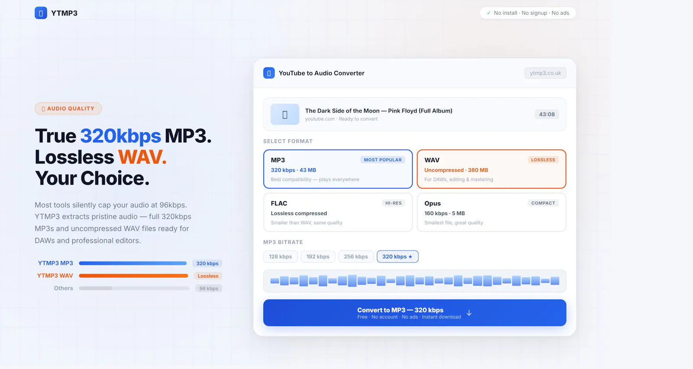Select the WAV lossless format card
693x369 pixels.
492,169
